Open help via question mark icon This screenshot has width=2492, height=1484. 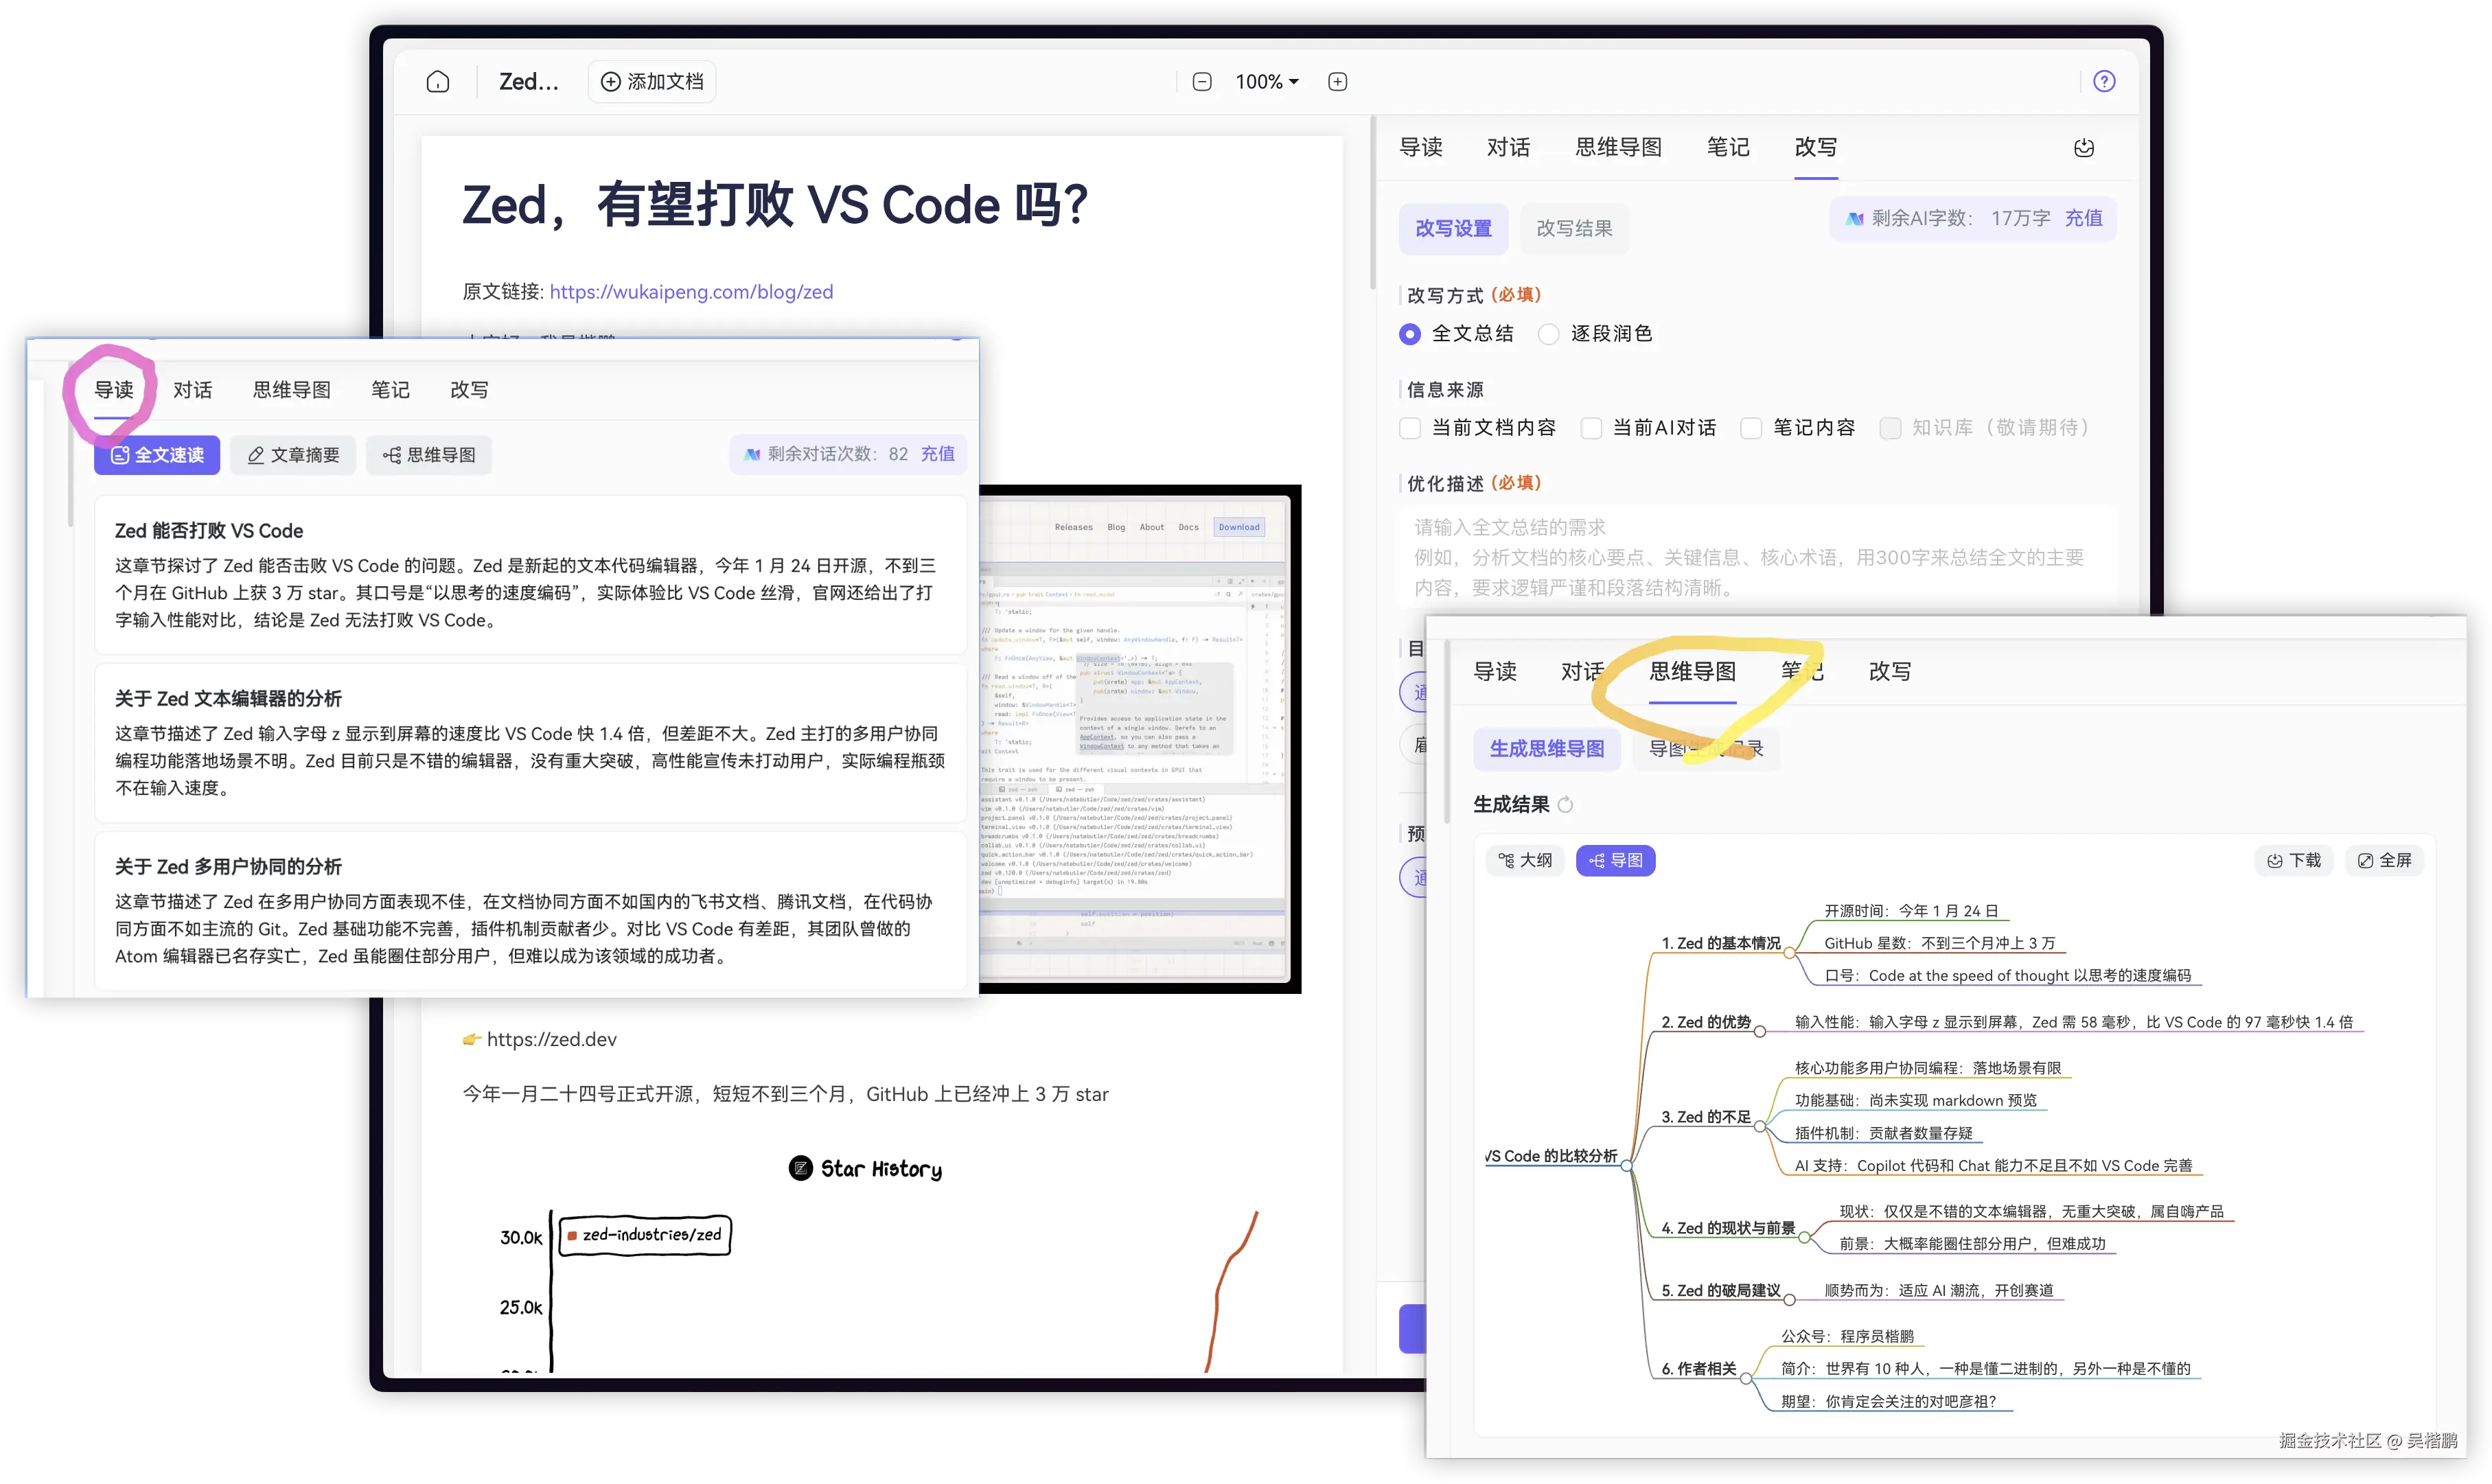2104,82
